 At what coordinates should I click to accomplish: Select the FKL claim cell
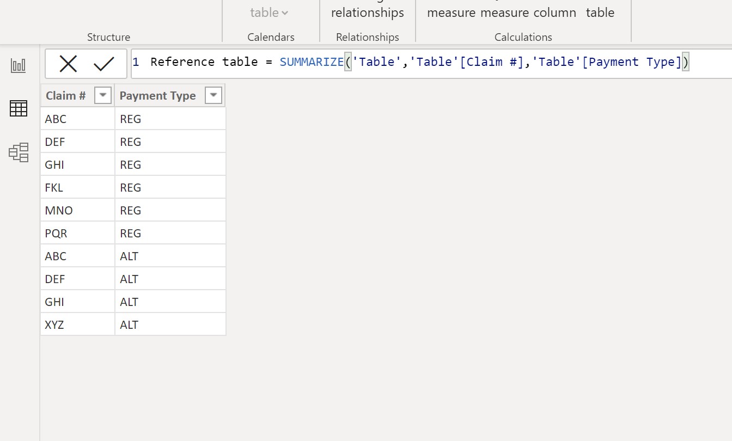[x=77, y=187]
